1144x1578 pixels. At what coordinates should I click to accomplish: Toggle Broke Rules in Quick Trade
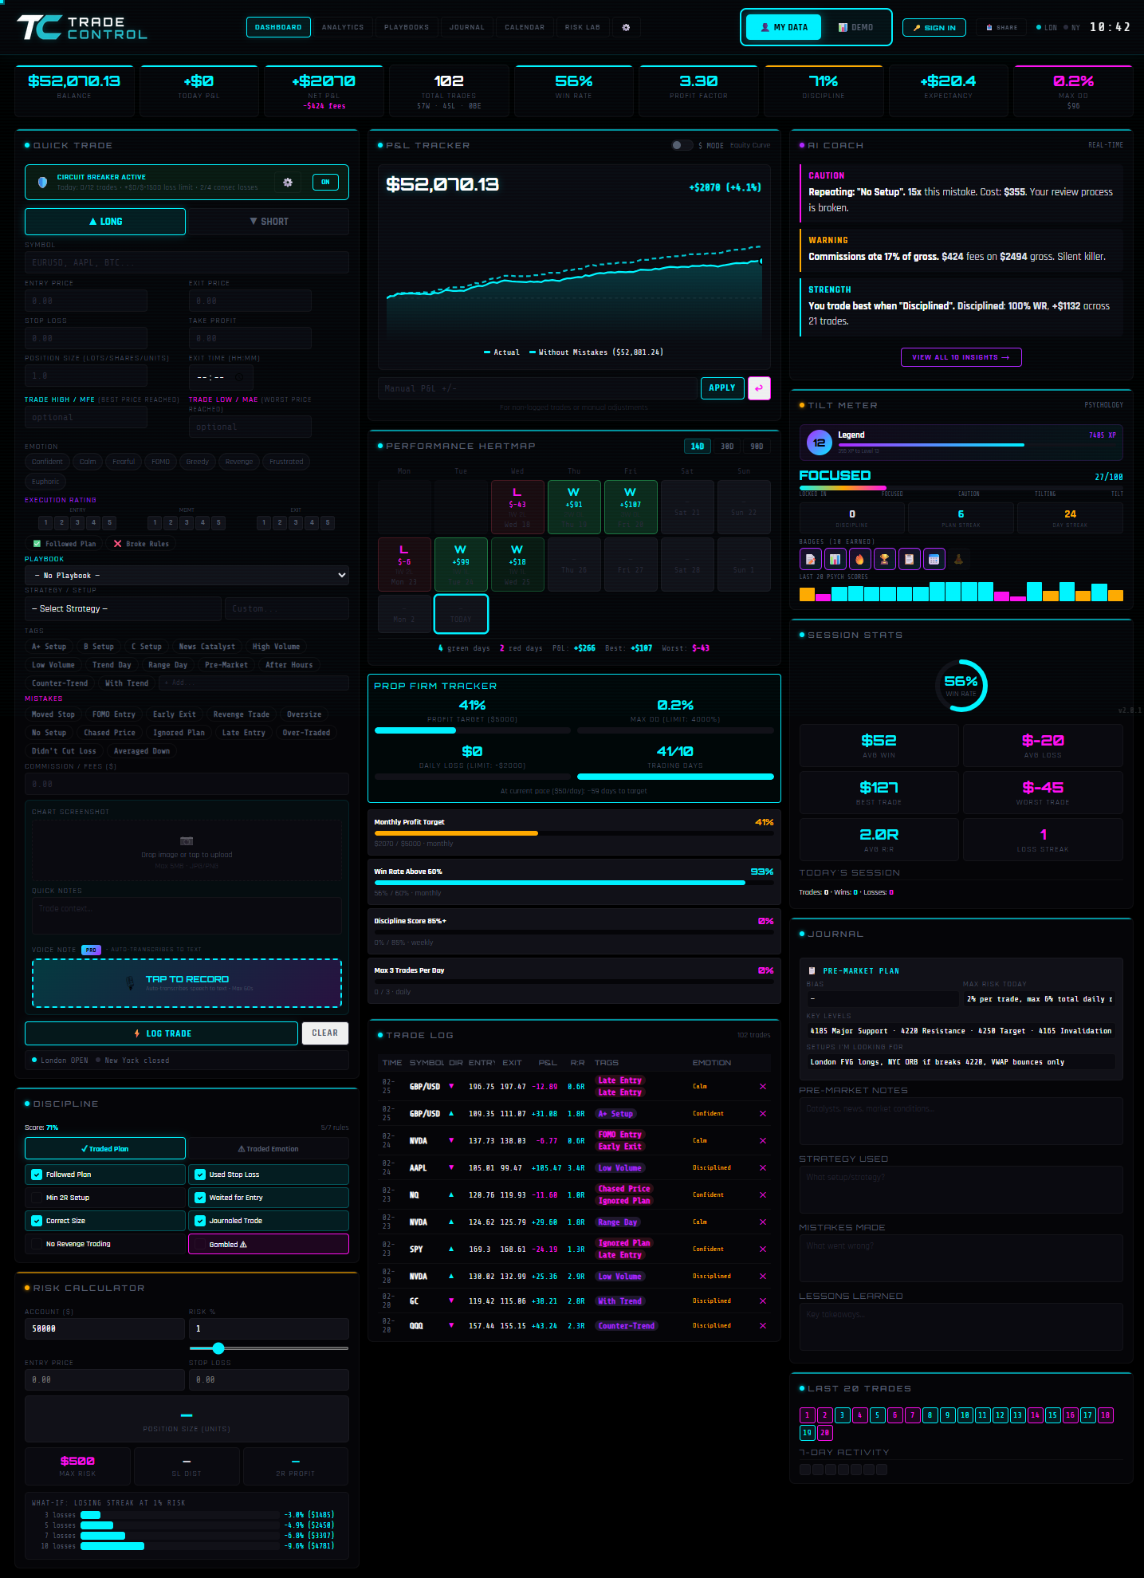[141, 544]
